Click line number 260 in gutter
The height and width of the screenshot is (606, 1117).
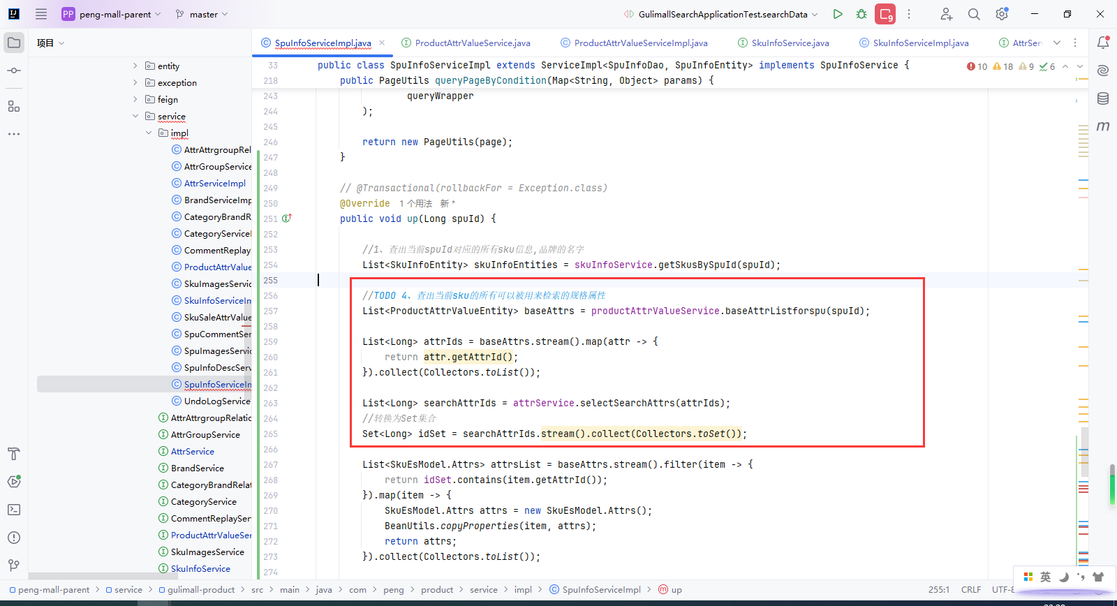270,357
